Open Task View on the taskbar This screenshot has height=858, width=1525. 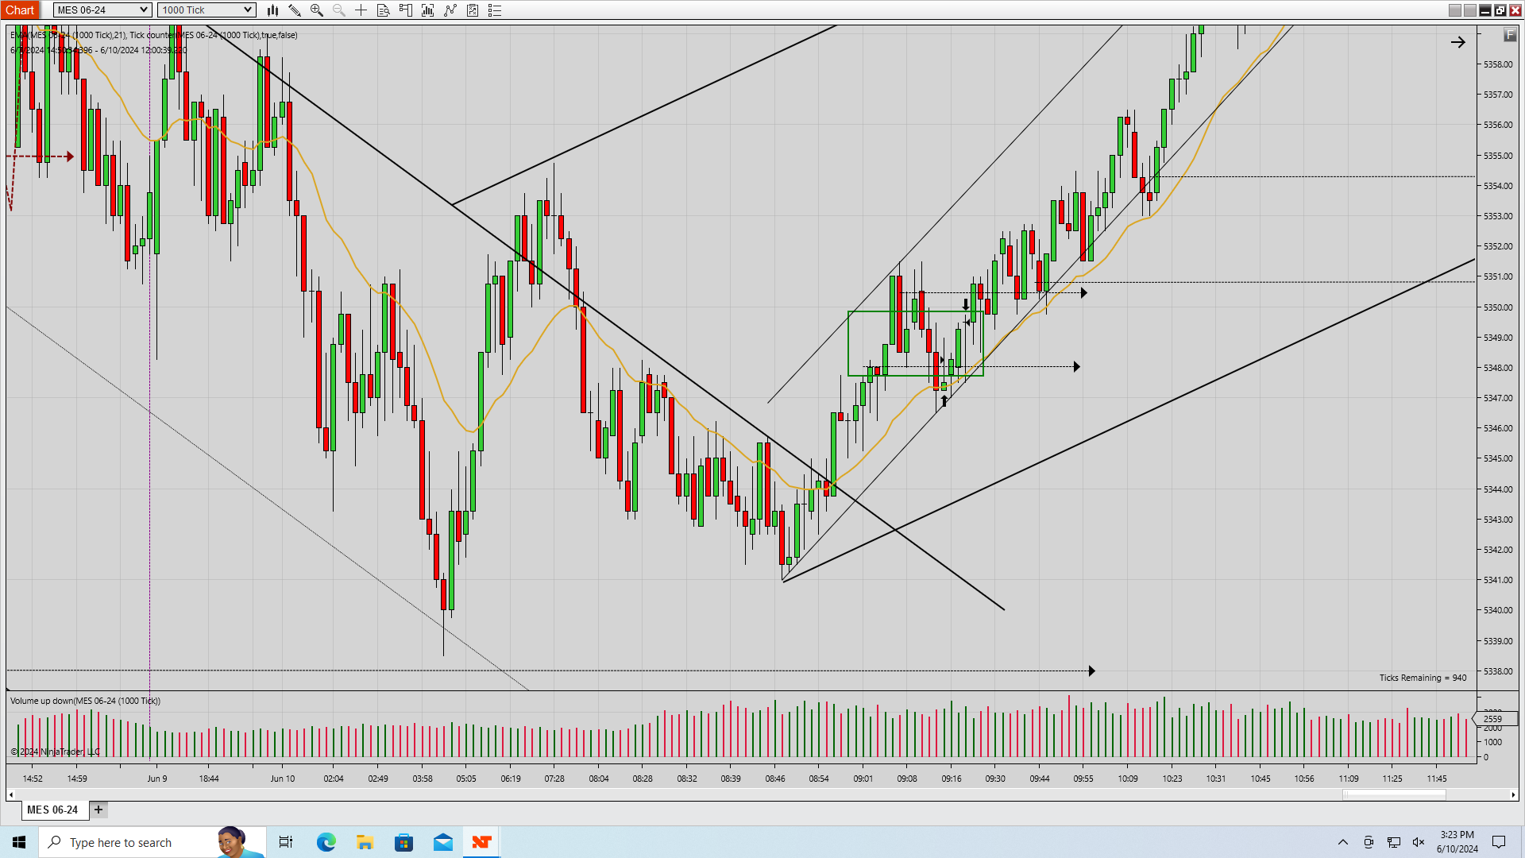tap(286, 842)
